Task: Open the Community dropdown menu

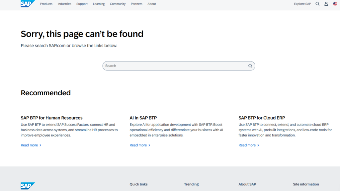Action: coord(118,4)
